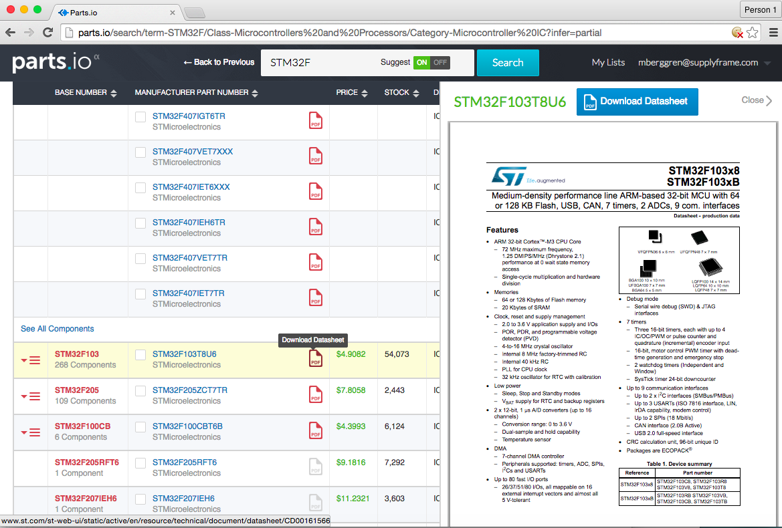Check the STM32F407VET7XXX checkbox

[140, 152]
